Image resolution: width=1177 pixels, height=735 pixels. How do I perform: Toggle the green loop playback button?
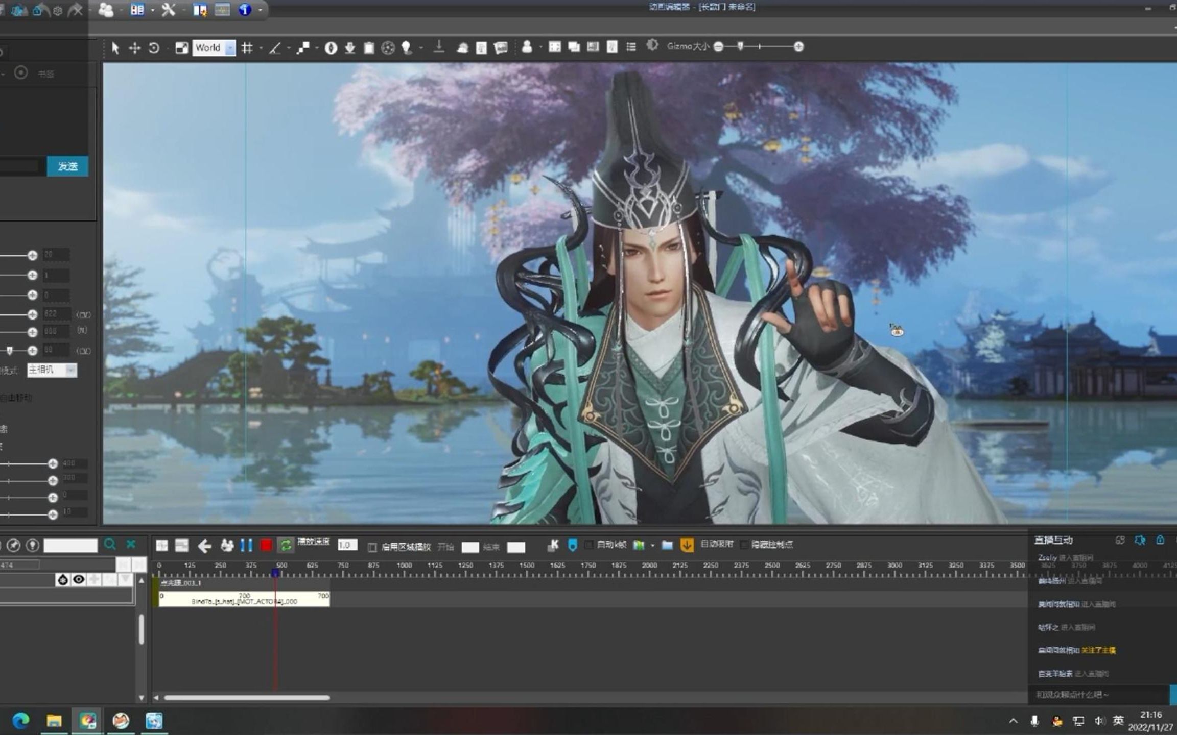[286, 546]
